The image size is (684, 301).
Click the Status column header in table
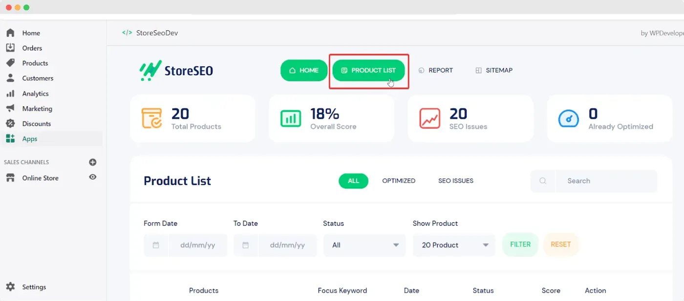pyautogui.click(x=483, y=290)
